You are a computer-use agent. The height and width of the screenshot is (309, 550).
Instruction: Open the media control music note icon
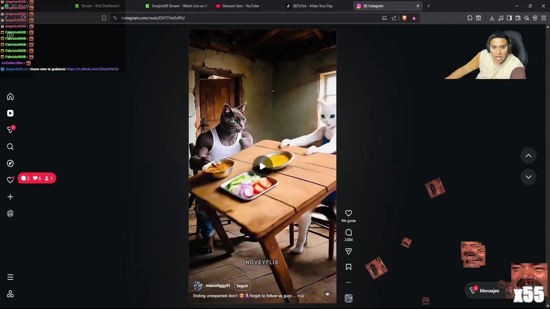[501, 18]
